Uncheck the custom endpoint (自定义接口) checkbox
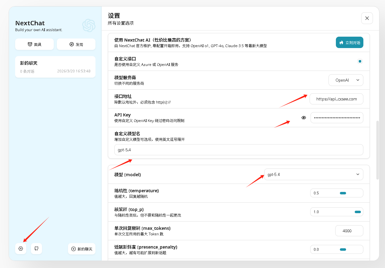The width and height of the screenshot is (385, 268). (x=360, y=61)
